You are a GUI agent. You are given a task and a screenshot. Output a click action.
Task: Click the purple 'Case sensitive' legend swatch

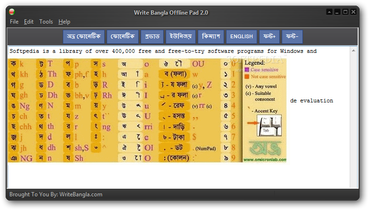(247, 70)
